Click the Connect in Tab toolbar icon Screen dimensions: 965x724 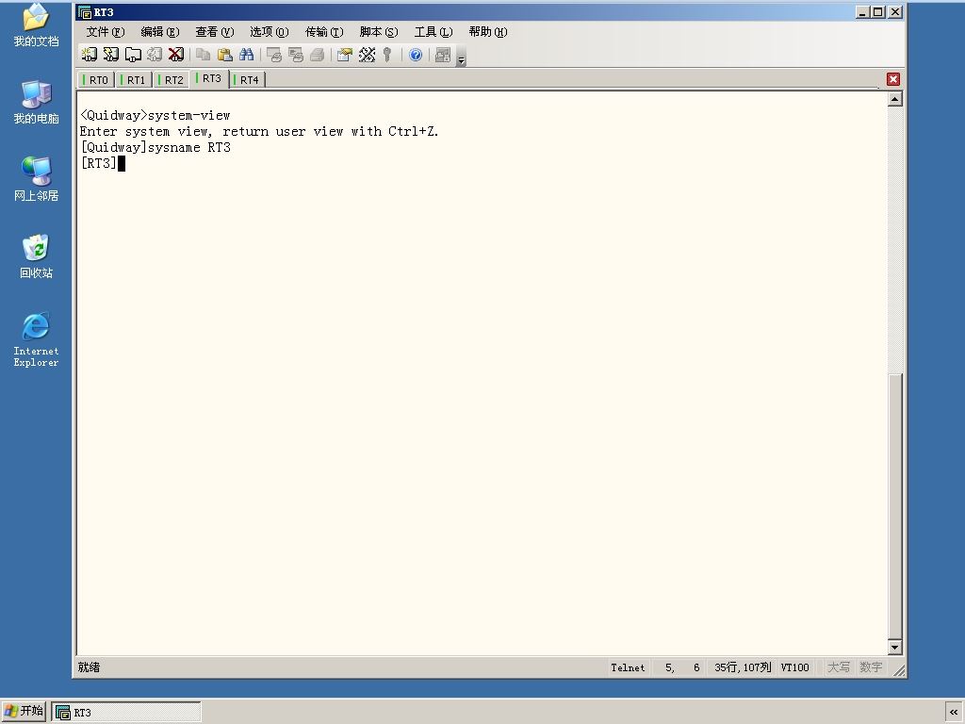pos(133,55)
